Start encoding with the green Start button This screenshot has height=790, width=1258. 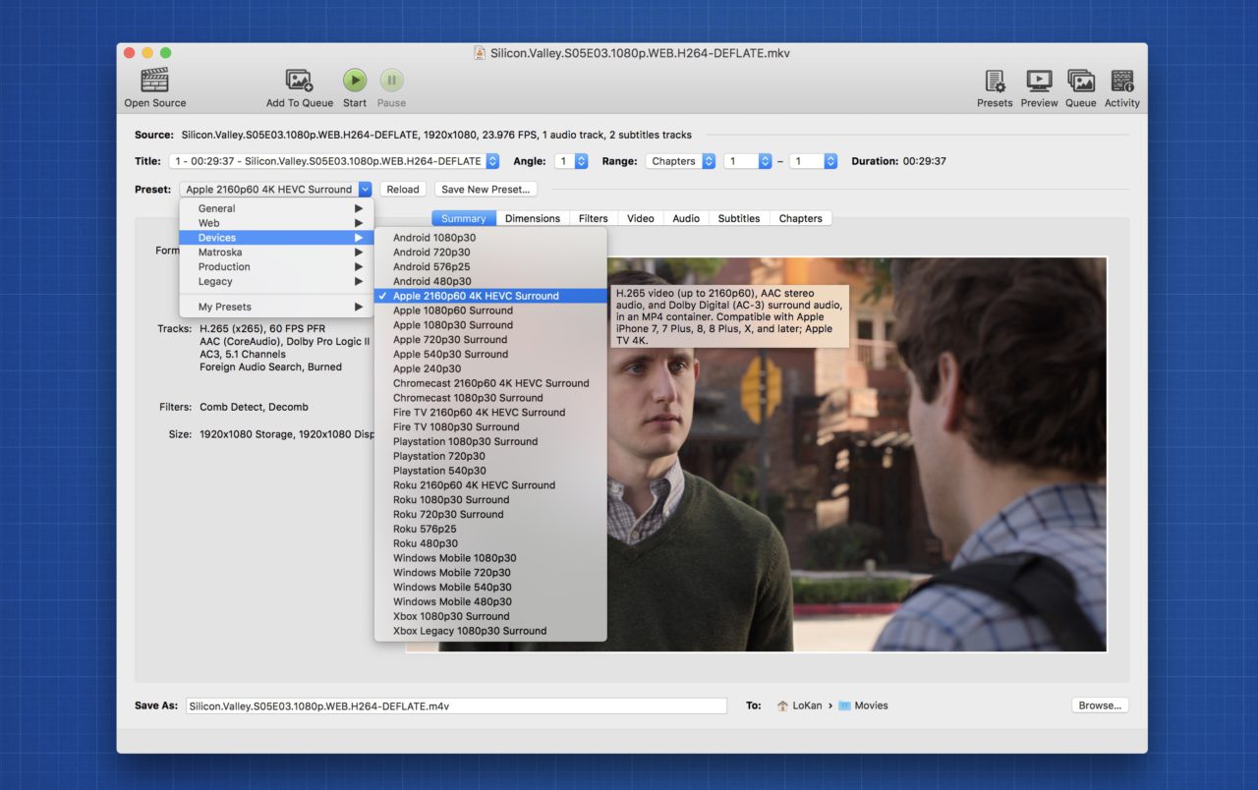[355, 81]
